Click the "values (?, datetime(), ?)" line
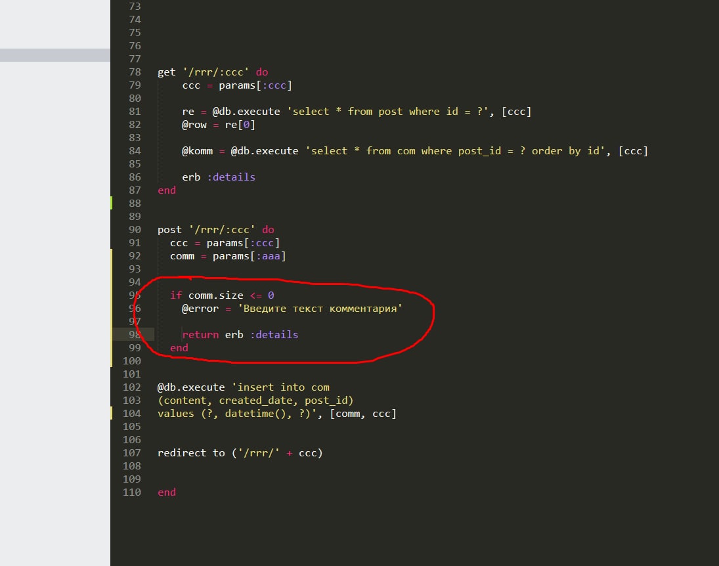719x566 pixels. [277, 414]
